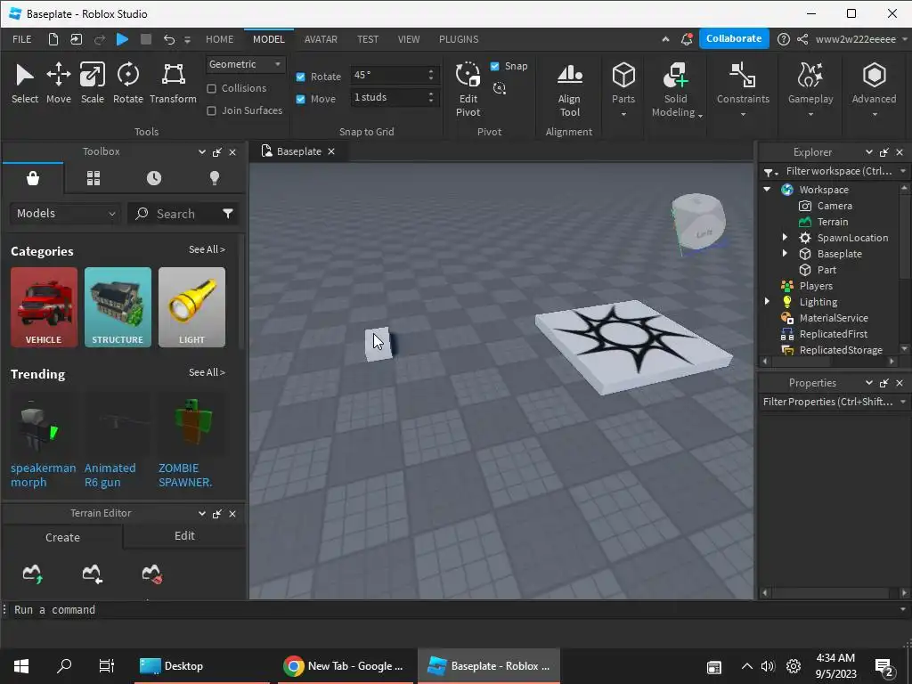
Task: Pick the Rotate tool
Action: tap(128, 83)
